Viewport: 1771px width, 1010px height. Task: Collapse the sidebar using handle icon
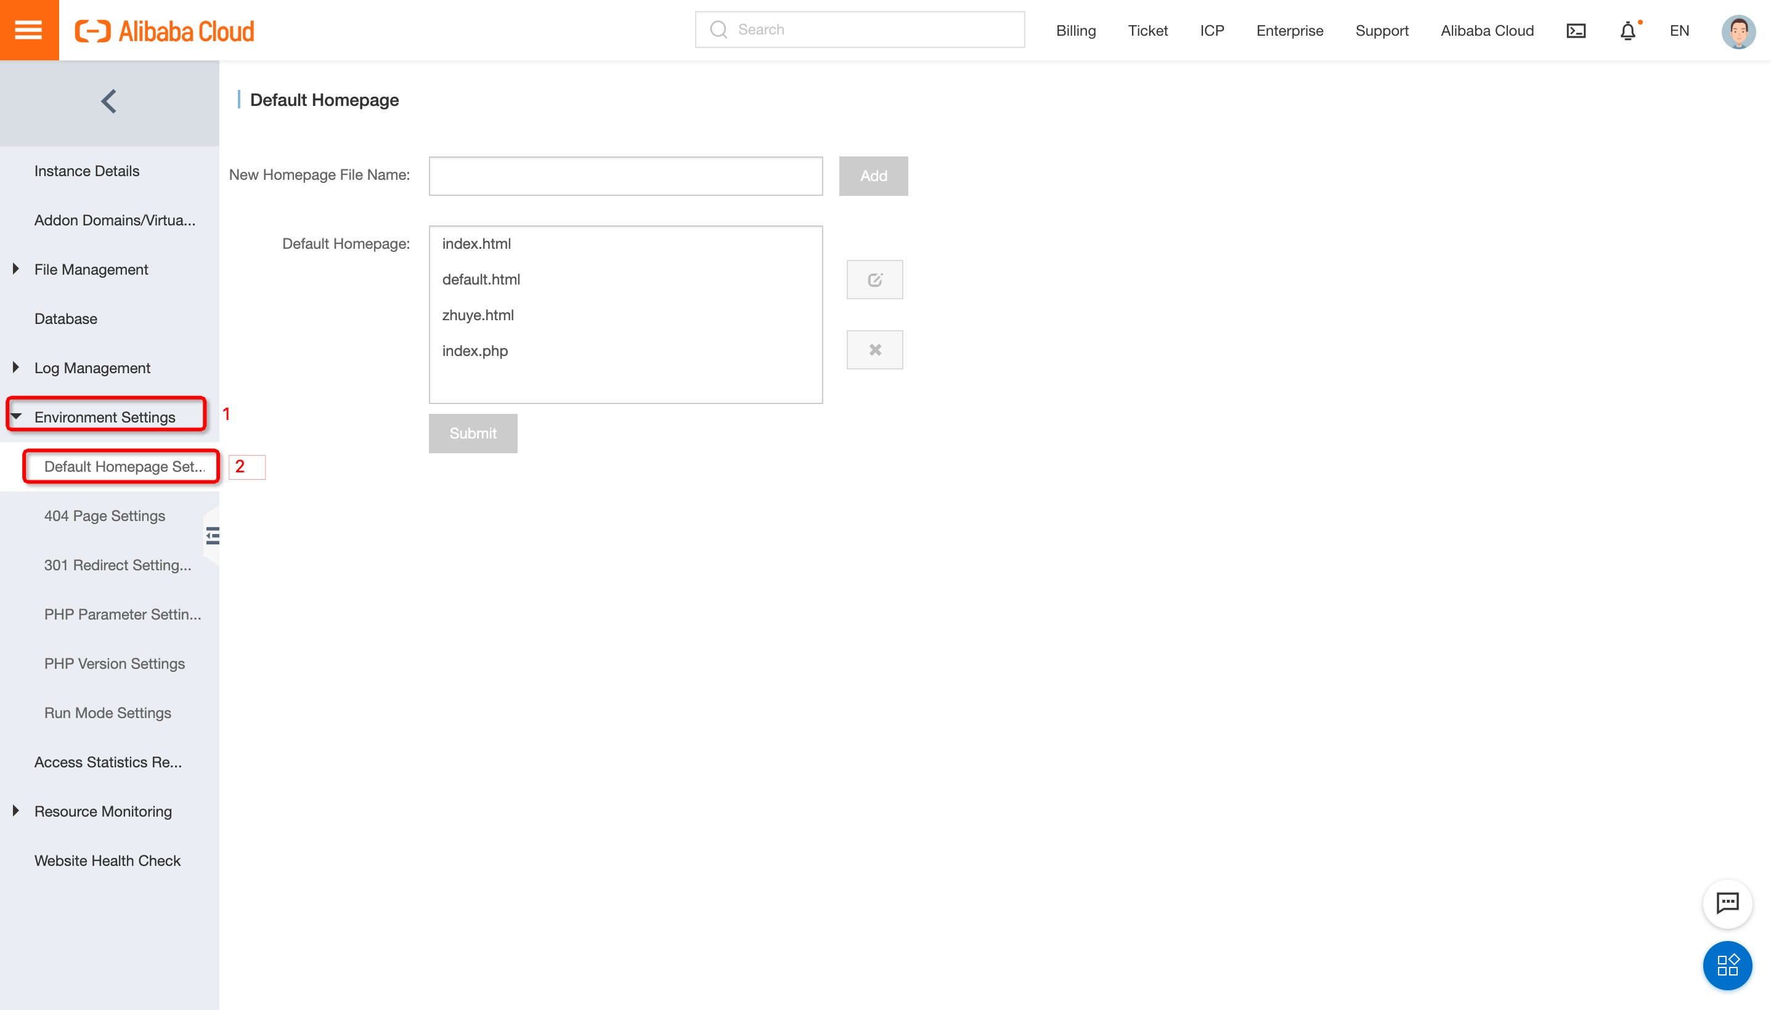(213, 536)
